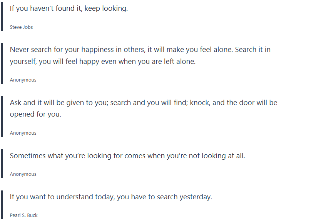
Task: Click the Pearl S. Buck author name
Action: (24, 215)
